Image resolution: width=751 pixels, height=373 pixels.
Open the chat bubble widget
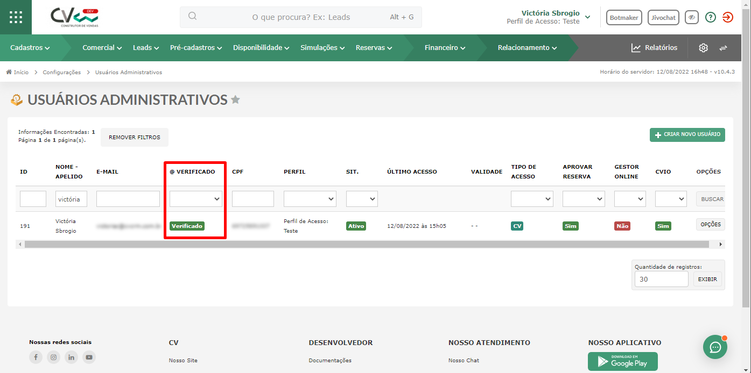click(715, 347)
